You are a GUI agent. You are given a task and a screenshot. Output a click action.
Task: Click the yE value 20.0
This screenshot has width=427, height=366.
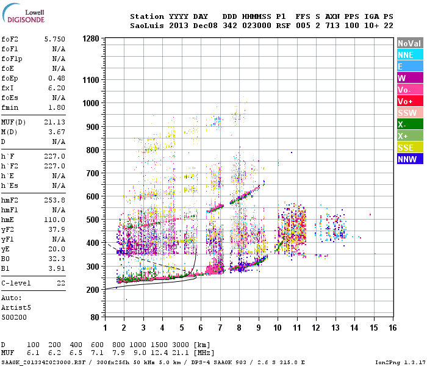point(57,249)
